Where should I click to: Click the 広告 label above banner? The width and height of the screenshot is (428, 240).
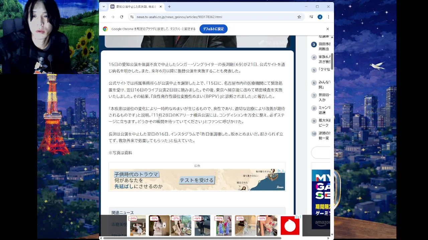[197, 166]
